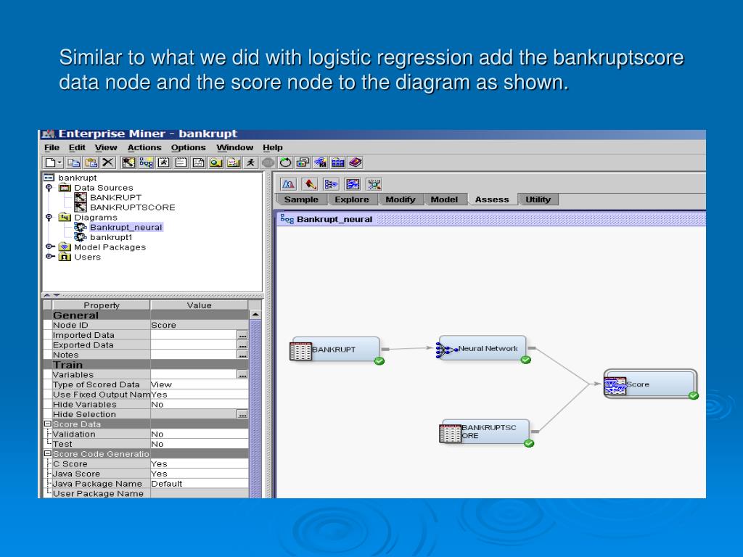Open the Help menu
This screenshot has height=557, width=743.
click(x=273, y=147)
